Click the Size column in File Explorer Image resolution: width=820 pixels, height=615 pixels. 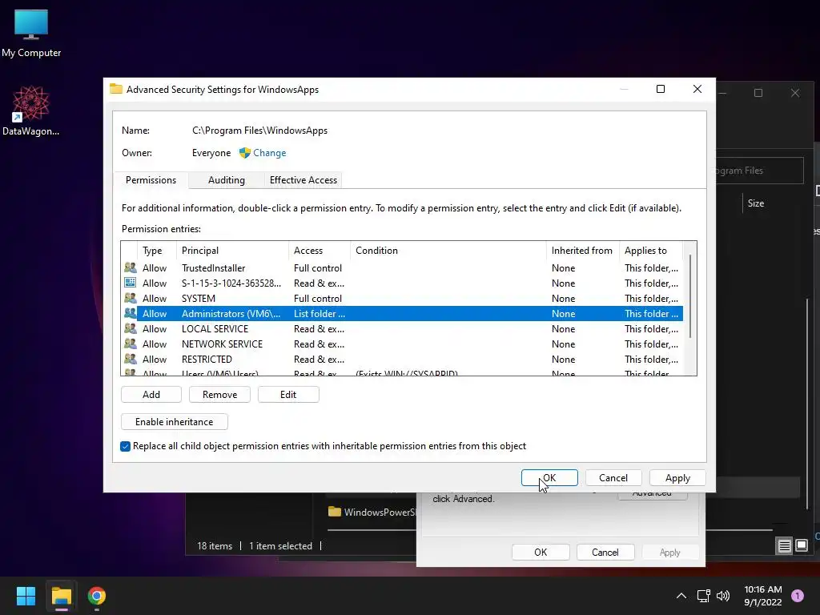pyautogui.click(x=756, y=203)
